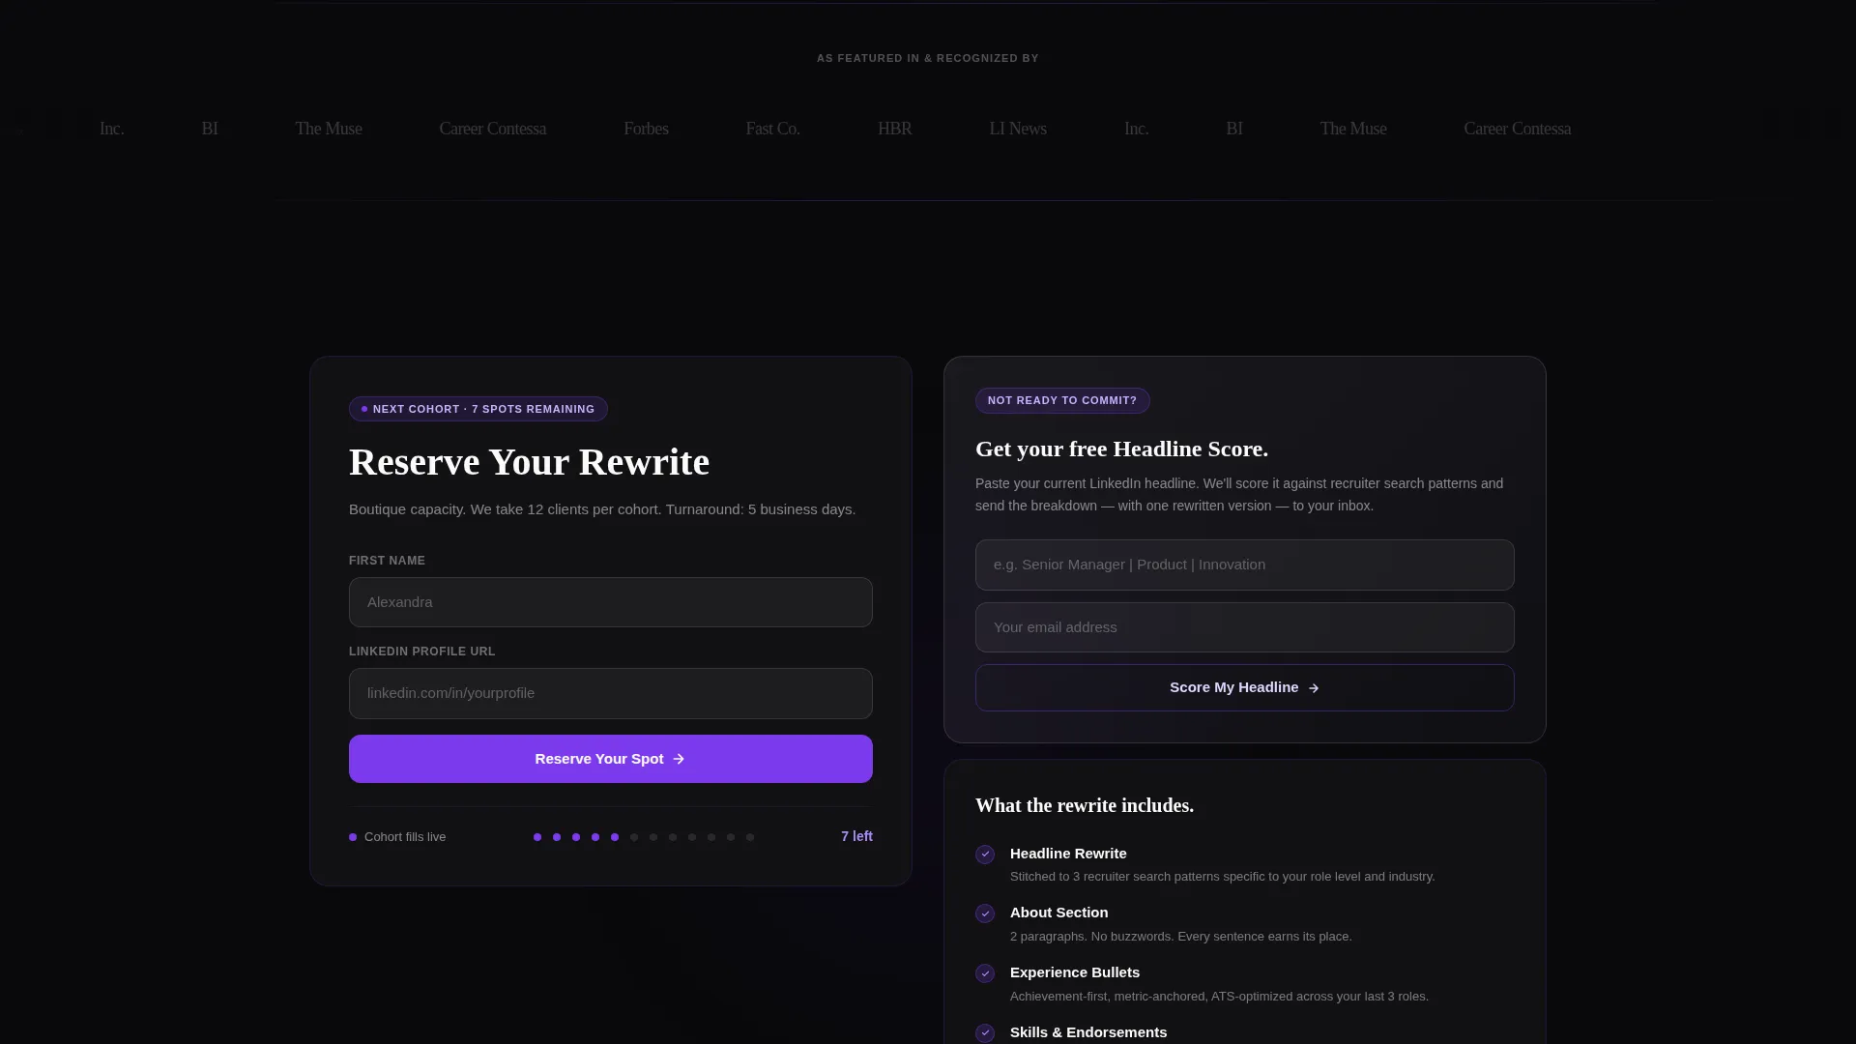
Task: Click the Not Ready to Commit badge
Action: pos(1062,400)
